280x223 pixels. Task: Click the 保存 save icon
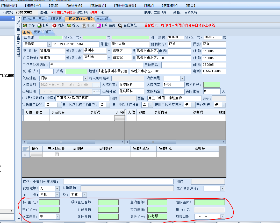point(25,26)
